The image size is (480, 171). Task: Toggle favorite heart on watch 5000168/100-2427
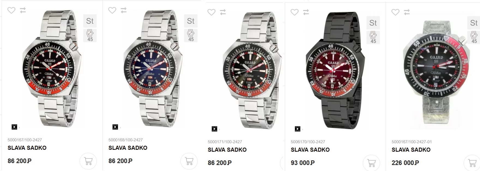(112, 10)
